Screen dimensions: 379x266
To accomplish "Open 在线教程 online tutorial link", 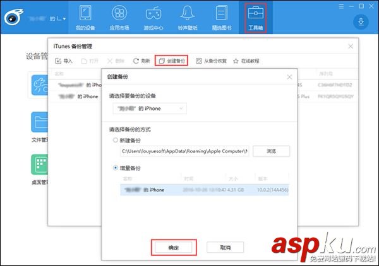I will point(246,61).
